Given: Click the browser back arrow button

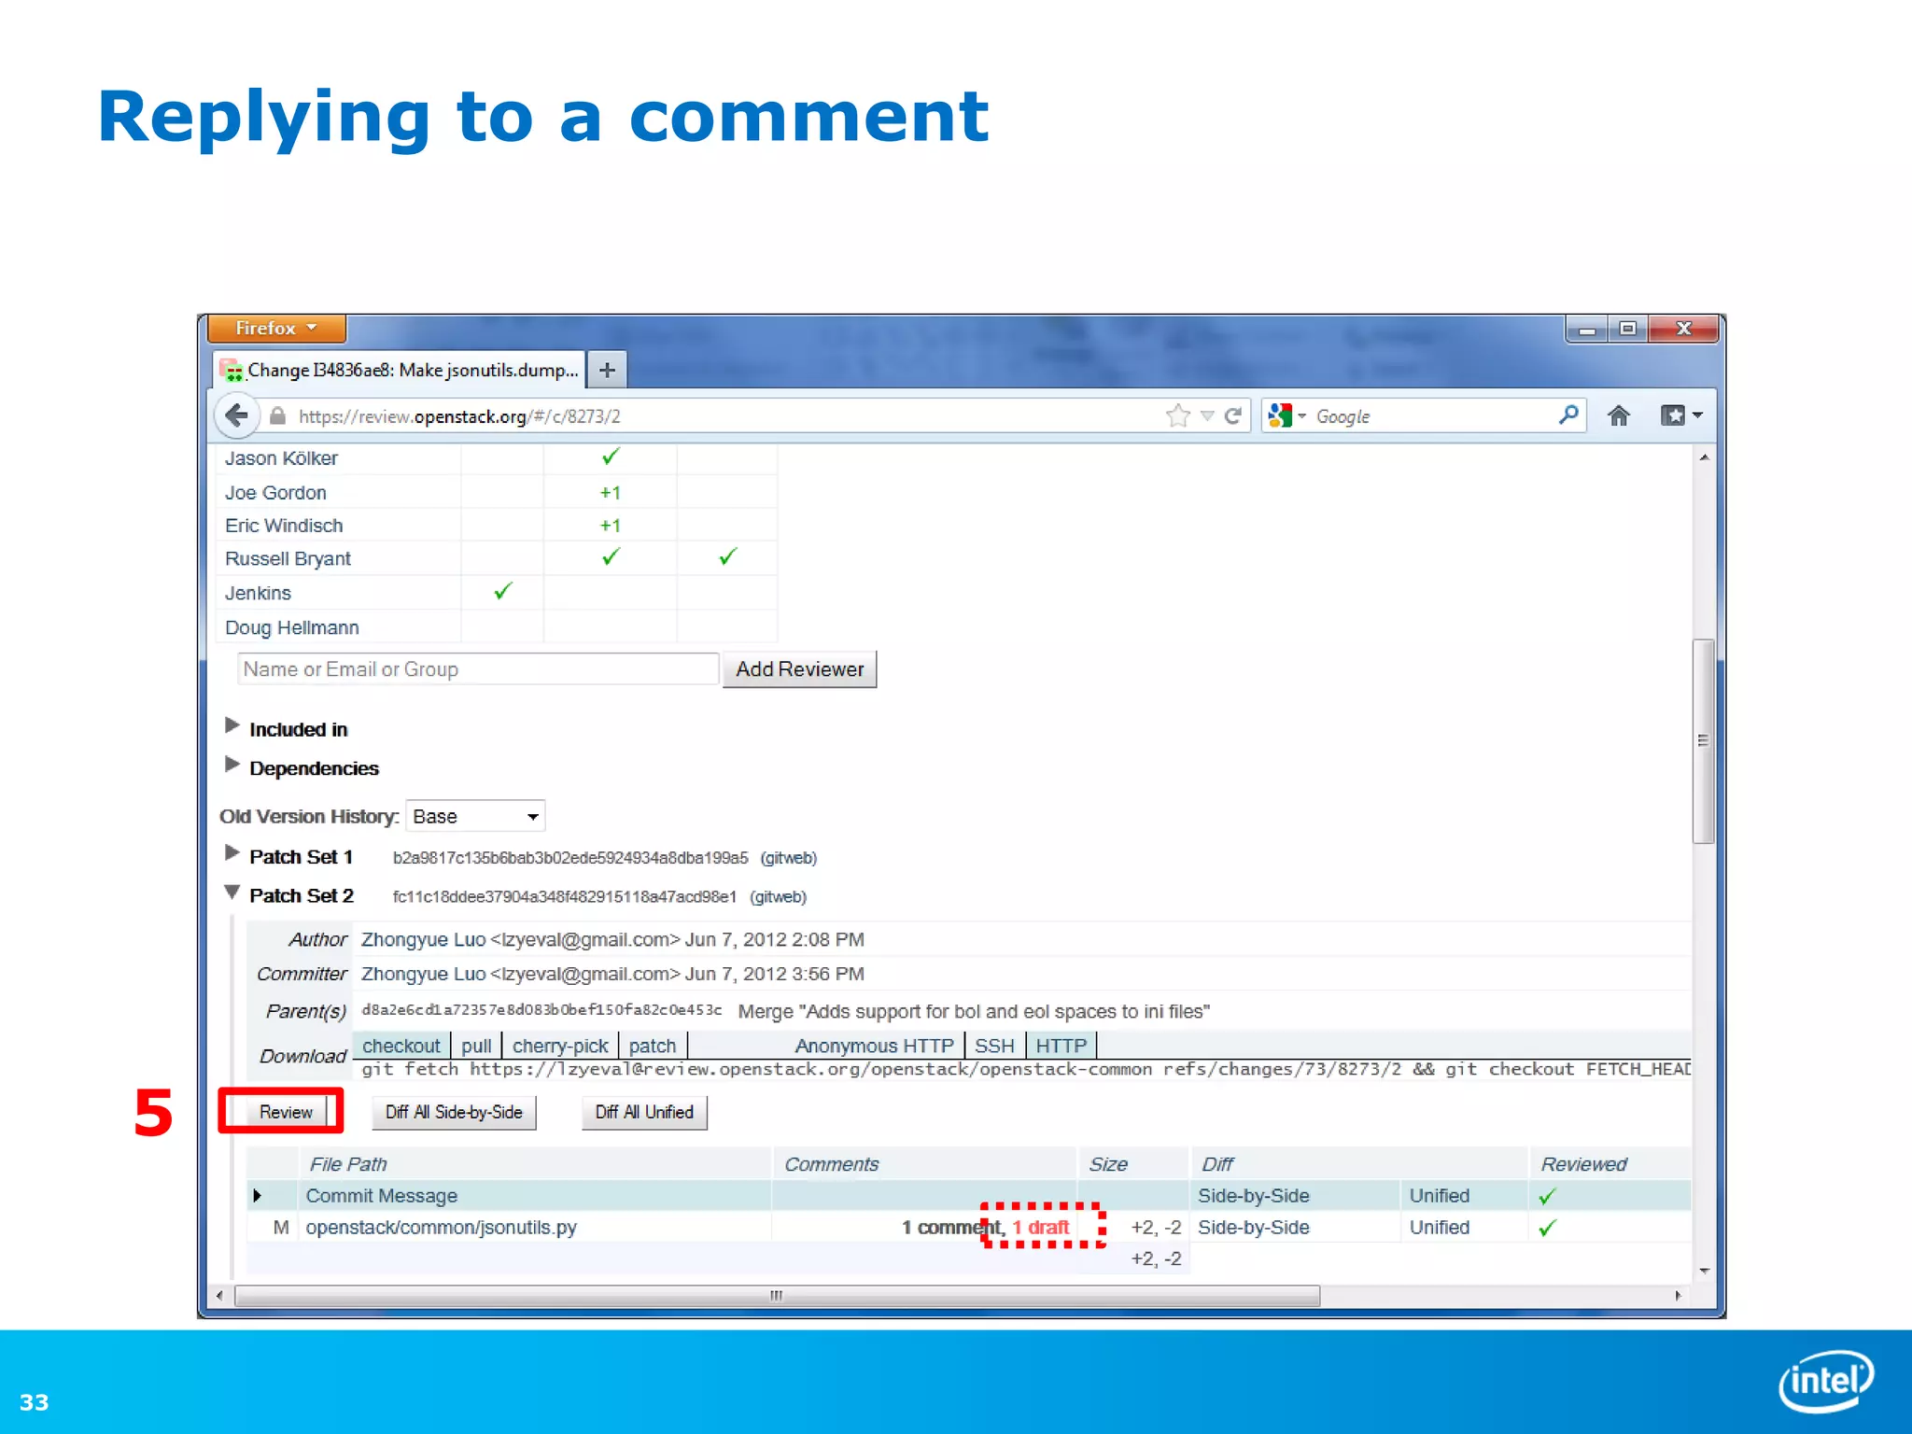Looking at the screenshot, I should tap(237, 415).
